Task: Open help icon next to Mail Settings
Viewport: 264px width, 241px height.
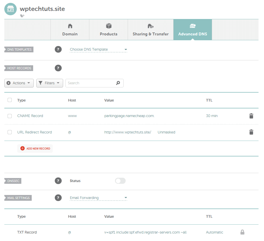Action: 58,198
